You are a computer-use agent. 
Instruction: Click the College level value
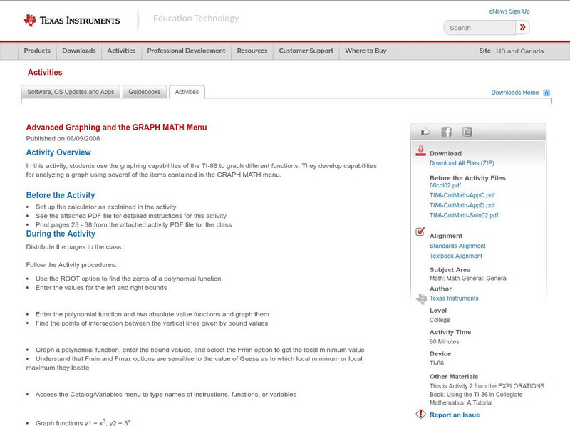click(440, 321)
